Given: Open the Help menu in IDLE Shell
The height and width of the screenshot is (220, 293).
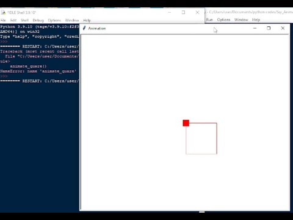Looking at the screenshot, I should (87, 20).
